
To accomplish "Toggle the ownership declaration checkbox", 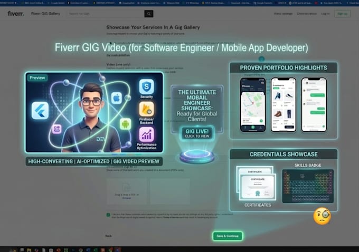I will (108, 215).
